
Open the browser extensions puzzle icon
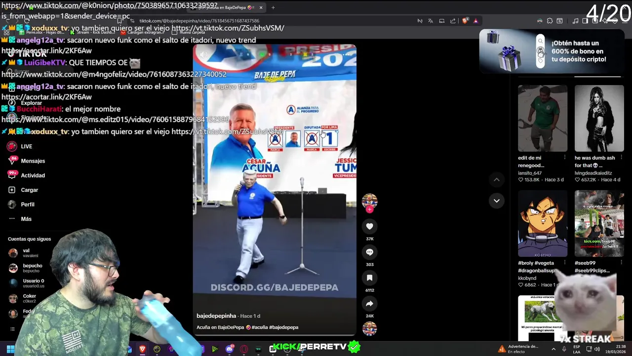[x=550, y=21]
